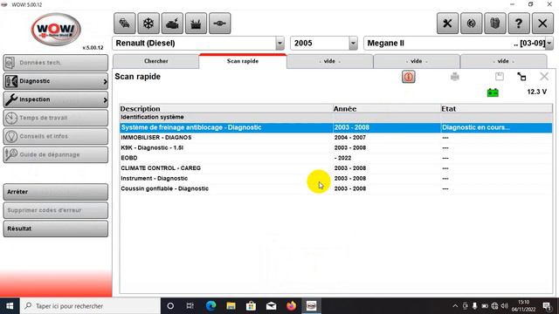Open the Mail app from taskbar
The image size is (559, 314).
point(271,306)
